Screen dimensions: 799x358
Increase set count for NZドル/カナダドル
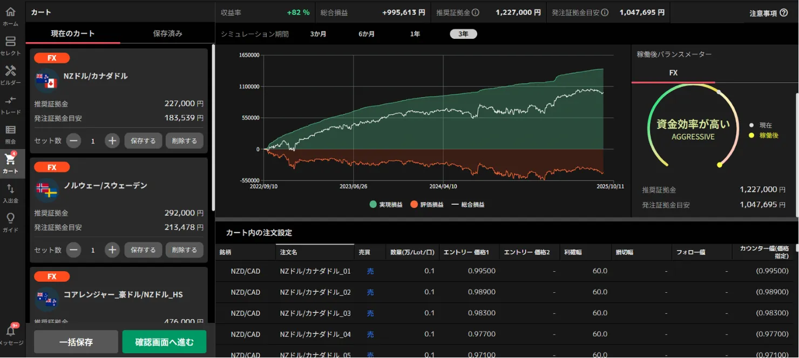pyautogui.click(x=112, y=141)
